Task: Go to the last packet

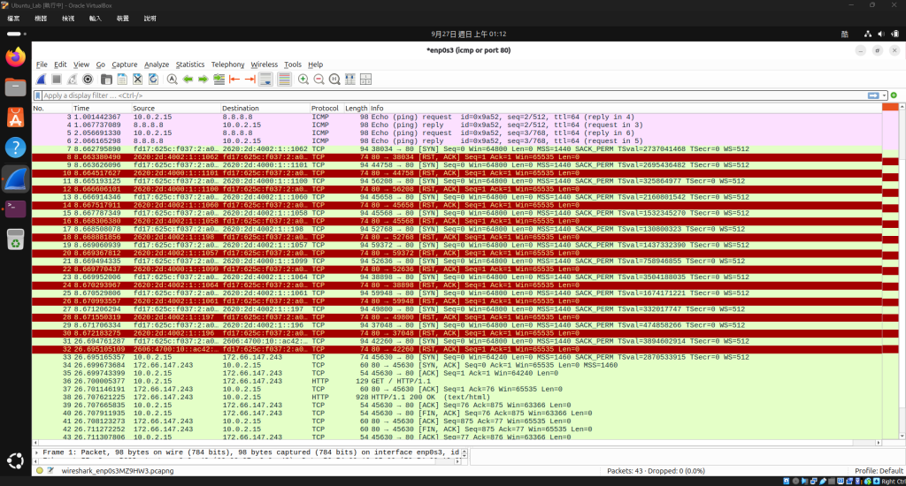Action: (250, 80)
